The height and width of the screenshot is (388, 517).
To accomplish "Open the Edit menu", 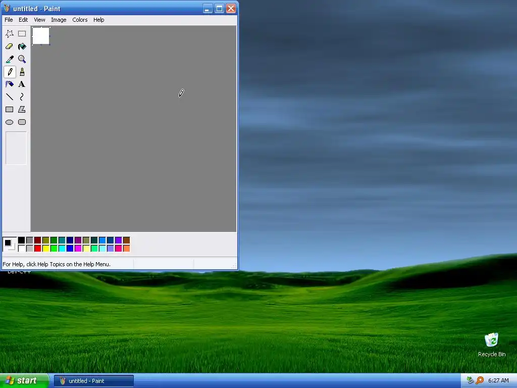I will point(23,20).
